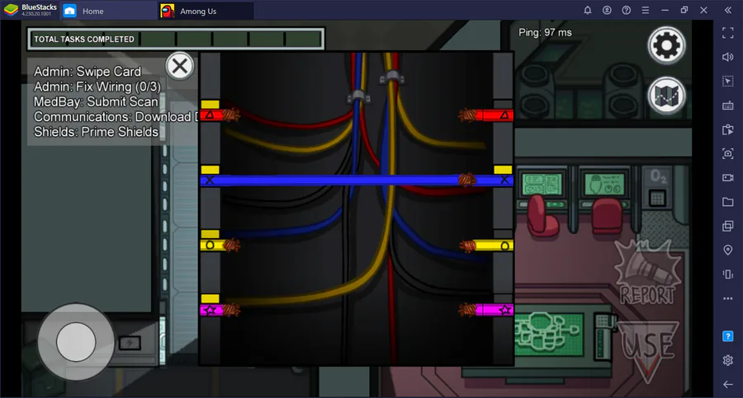743x398 pixels.
Task: Open install APK sidebar icon
Action: click(x=728, y=129)
